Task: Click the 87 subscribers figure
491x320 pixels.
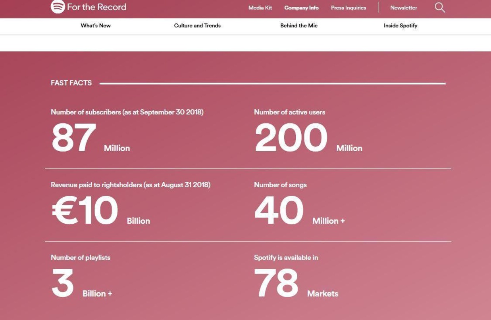Action: pos(74,138)
